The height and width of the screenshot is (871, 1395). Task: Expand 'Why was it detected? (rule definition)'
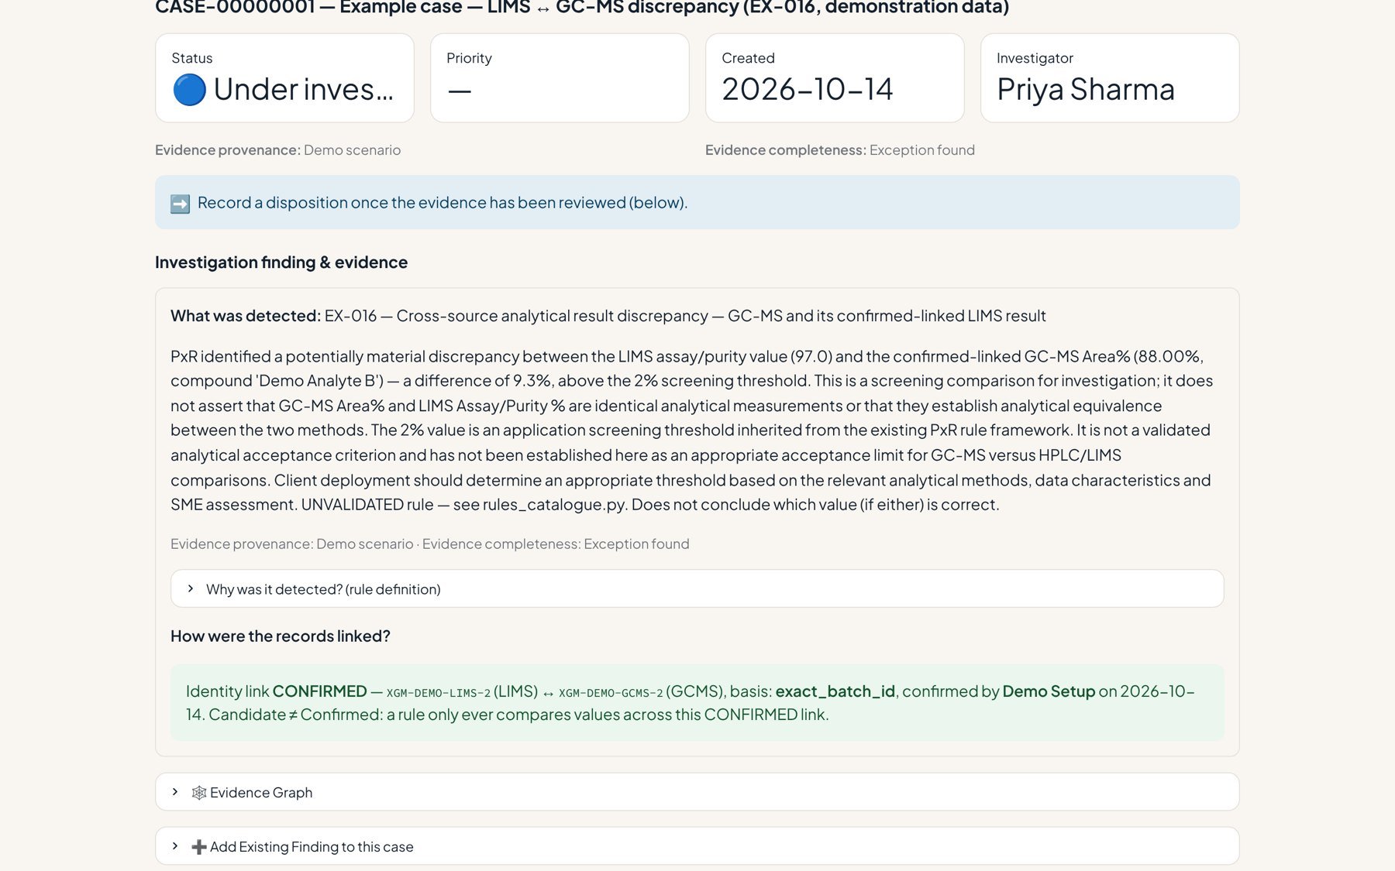click(x=697, y=589)
